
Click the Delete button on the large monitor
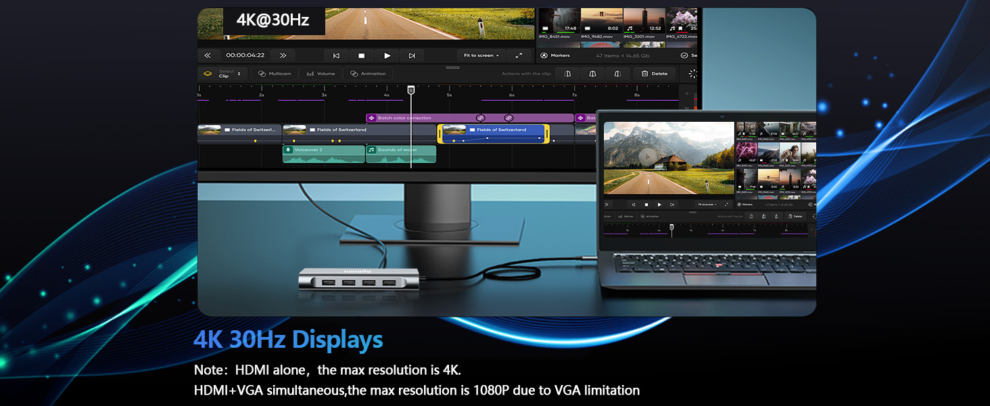654,74
